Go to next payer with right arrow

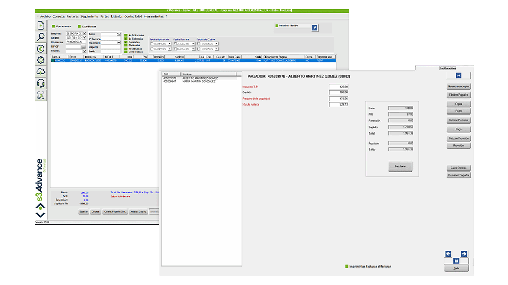464,254
